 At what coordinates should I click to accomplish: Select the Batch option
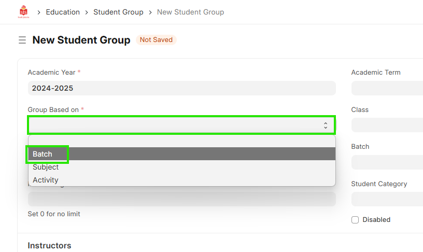click(x=43, y=154)
